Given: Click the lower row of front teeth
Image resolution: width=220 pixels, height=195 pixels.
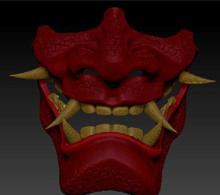Looking at the screenshot, I should point(112,130).
